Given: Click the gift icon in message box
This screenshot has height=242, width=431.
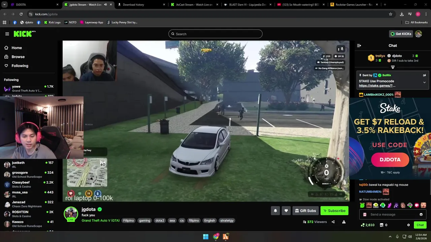Looking at the screenshot, I should pos(365,214).
